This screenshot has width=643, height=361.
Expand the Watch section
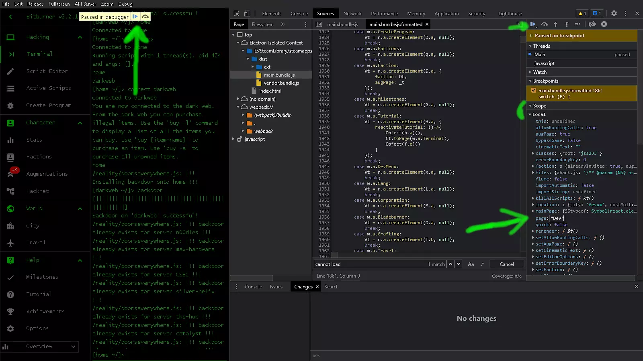tap(540, 72)
